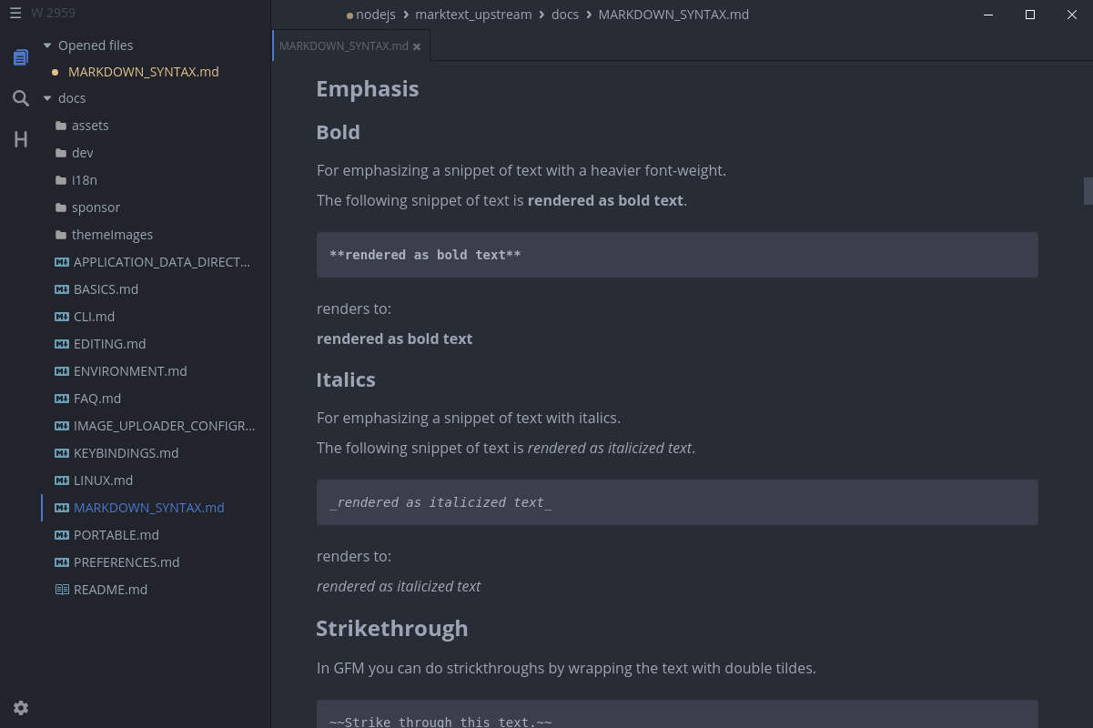Screen dimensions: 1093x728
Task: Open the hamburger menu icon
Action: 15,14
